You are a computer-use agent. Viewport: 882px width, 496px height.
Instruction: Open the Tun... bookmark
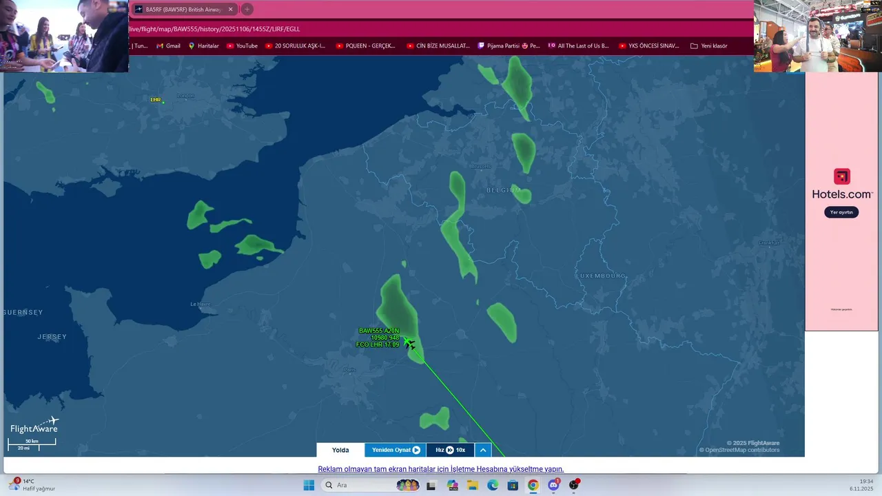(x=139, y=46)
